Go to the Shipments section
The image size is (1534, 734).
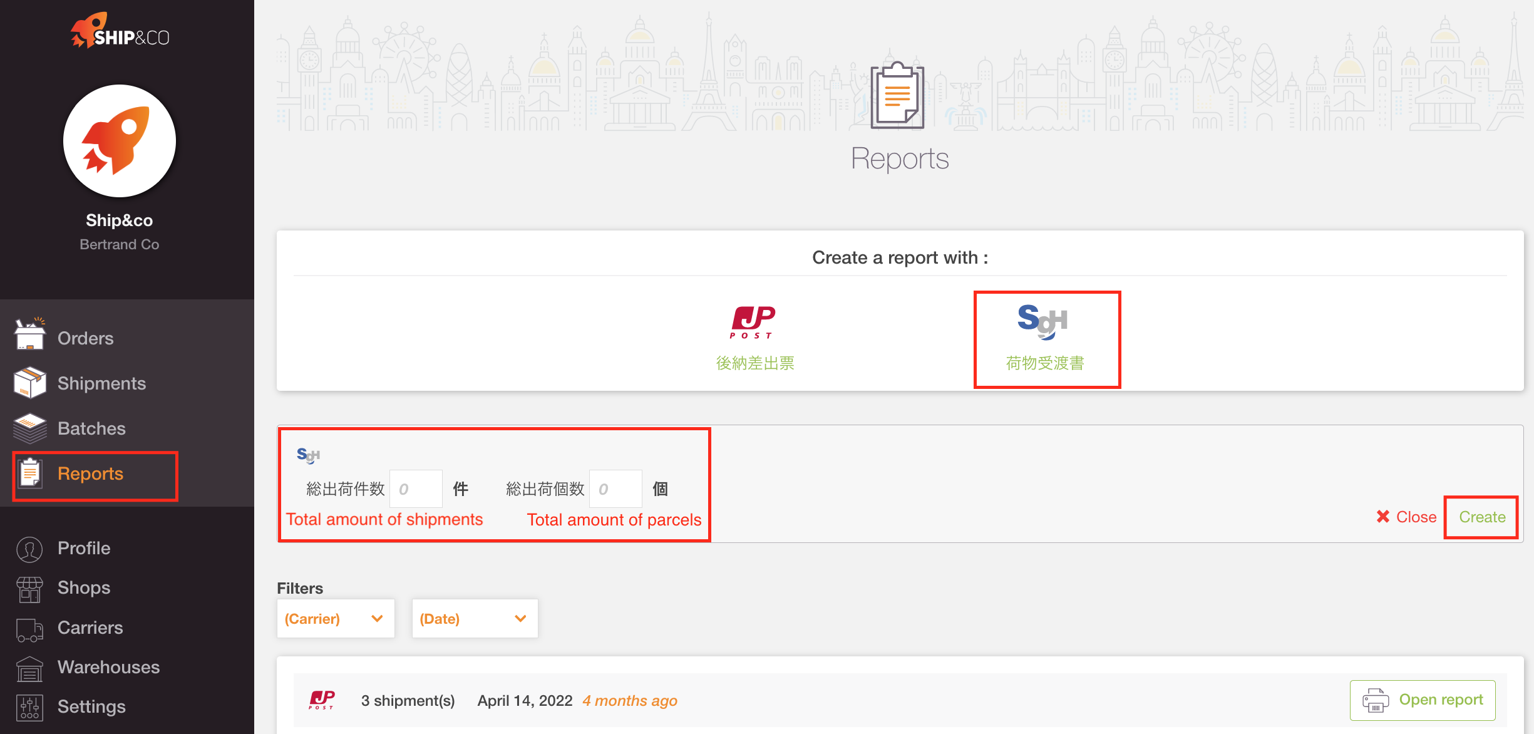pos(101,383)
